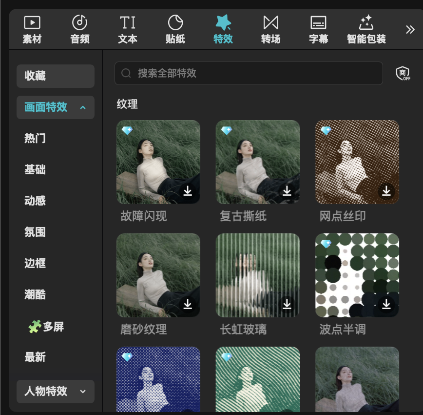Click the diamond VIP badge on 故障闪现

coord(127,130)
